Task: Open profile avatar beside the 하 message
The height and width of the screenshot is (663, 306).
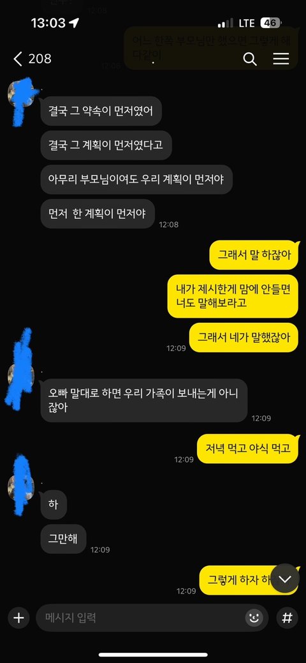Action: [x=21, y=485]
